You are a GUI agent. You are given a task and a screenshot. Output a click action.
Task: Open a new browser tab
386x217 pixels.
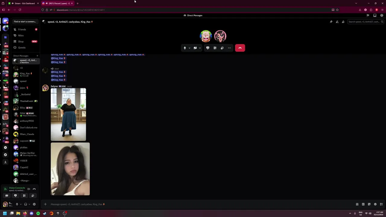coord(78,3)
